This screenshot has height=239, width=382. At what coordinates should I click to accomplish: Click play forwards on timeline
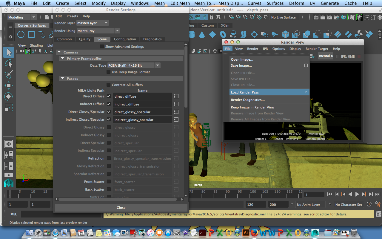click(357, 194)
